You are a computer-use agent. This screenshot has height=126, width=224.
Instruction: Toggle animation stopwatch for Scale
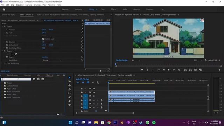[7, 33]
